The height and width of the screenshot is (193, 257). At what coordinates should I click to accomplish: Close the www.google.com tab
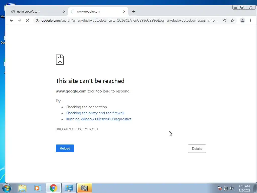pos(124,12)
